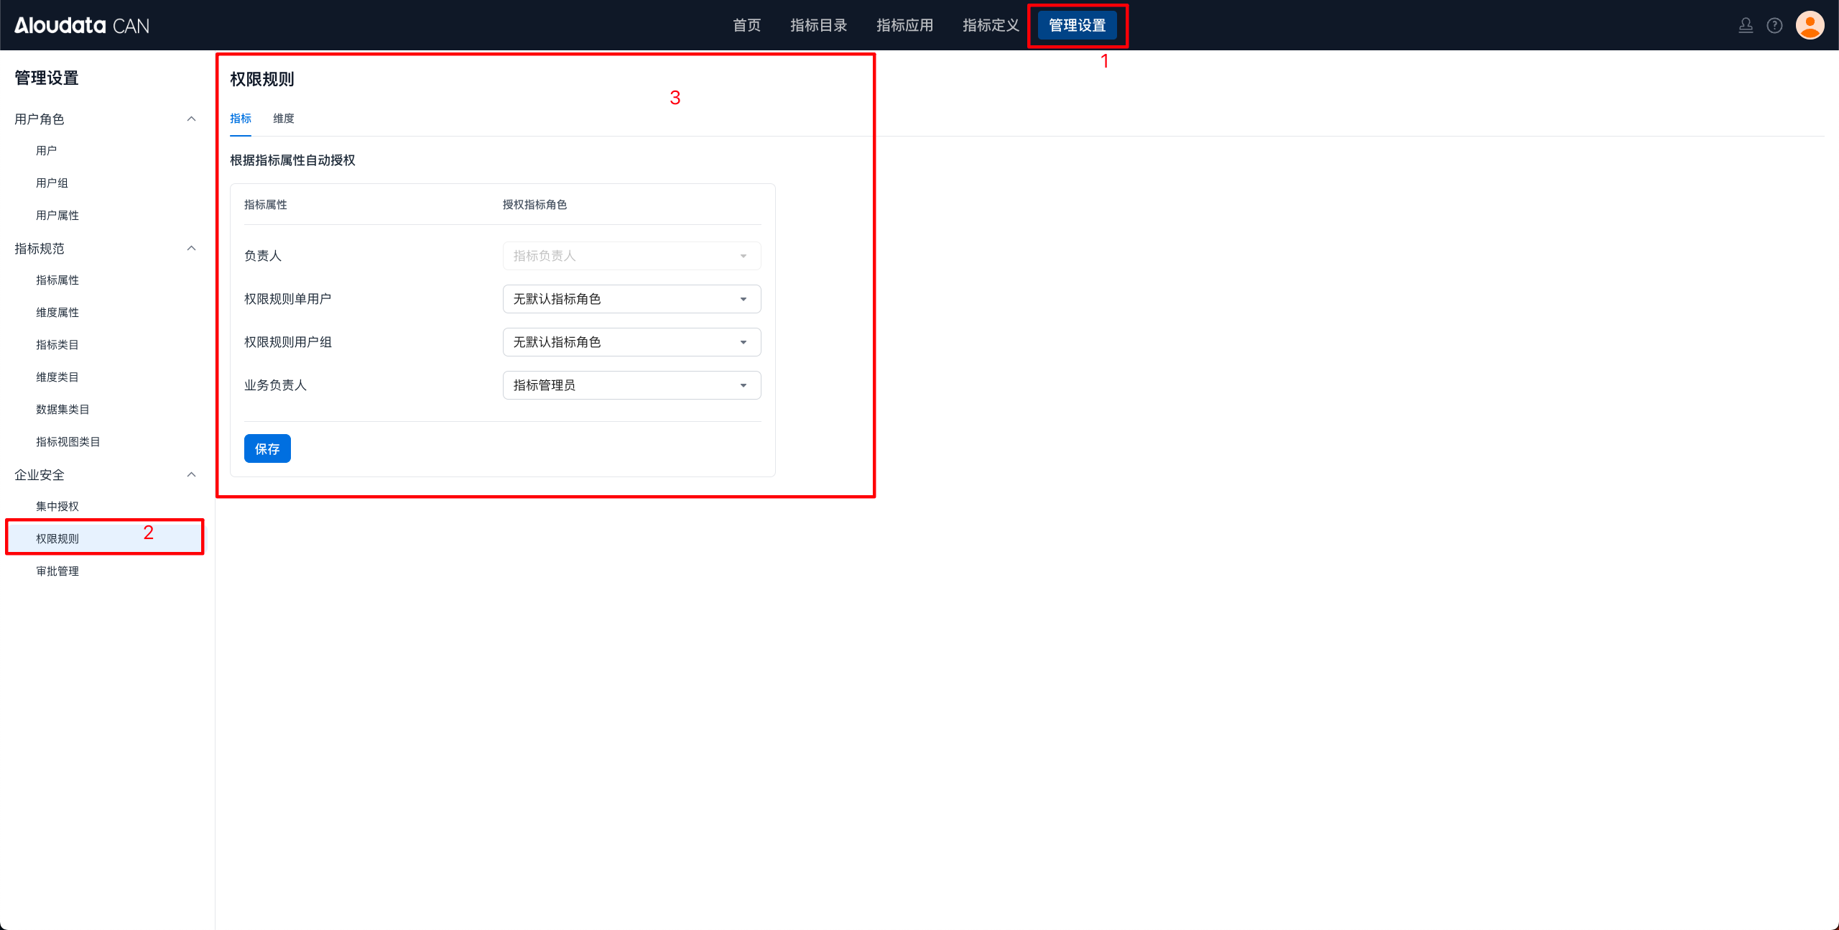
Task: Select the 指标 tab
Action: click(x=240, y=119)
